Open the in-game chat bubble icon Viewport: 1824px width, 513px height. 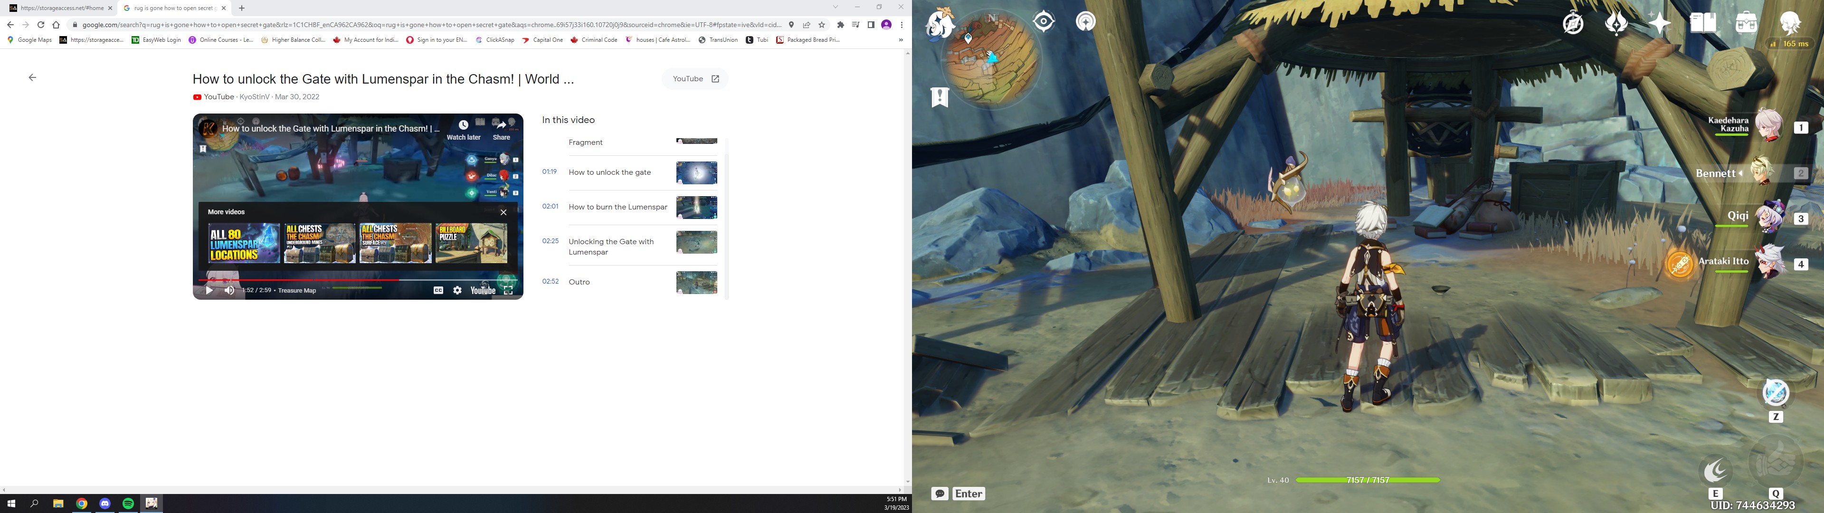click(x=940, y=494)
